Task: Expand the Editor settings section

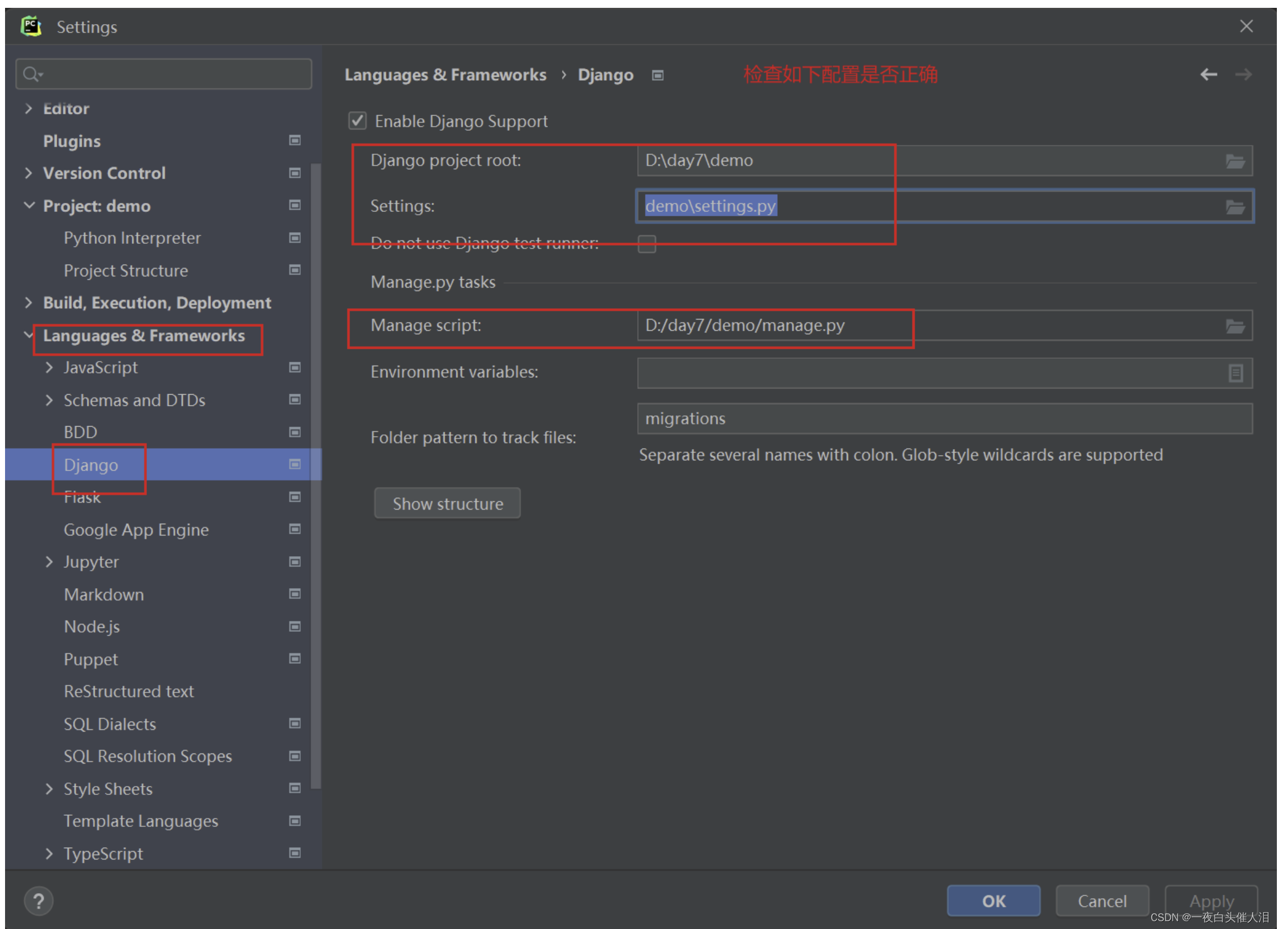Action: click(x=28, y=108)
